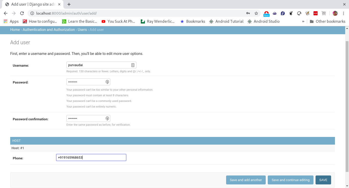Click the password confirmation manager icon
Image resolution: width=349 pixels, height=188 pixels.
107,119
